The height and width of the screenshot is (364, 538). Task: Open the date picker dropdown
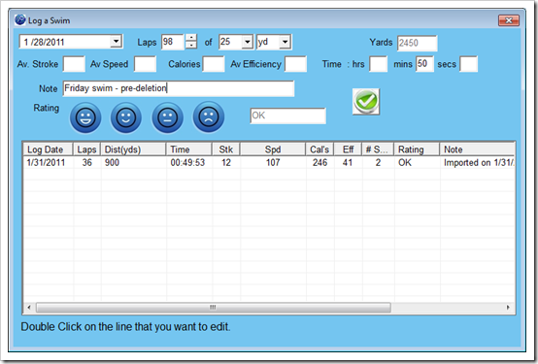[117, 42]
